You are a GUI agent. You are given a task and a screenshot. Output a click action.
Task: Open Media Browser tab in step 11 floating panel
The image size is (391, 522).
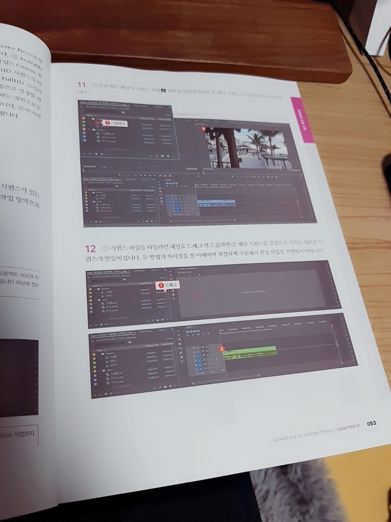(x=140, y=106)
